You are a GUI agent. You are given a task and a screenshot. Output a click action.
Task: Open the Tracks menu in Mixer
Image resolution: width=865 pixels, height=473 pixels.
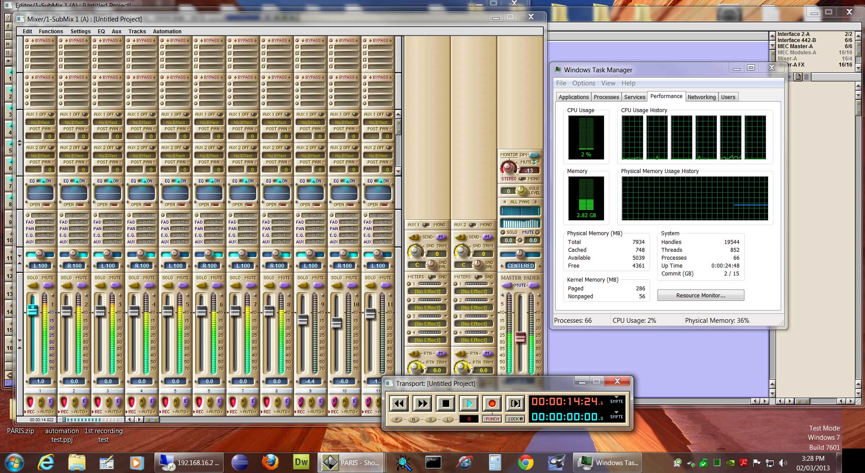pos(137,32)
